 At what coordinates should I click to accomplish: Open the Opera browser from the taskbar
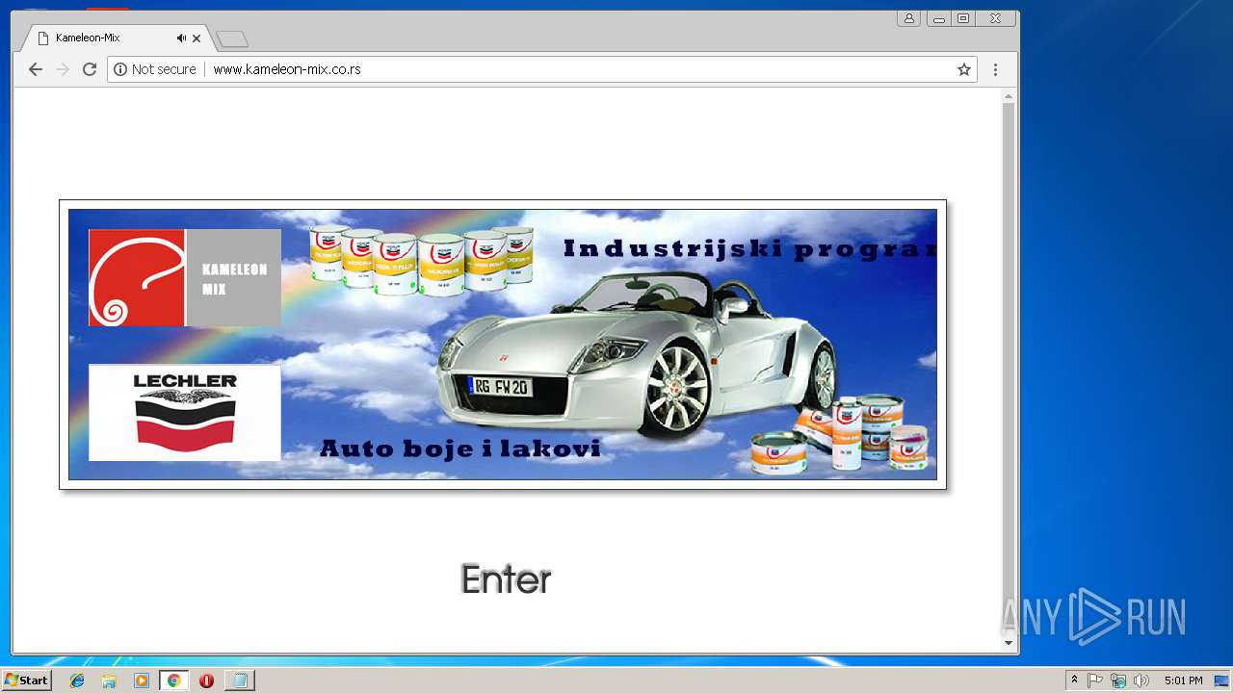click(206, 680)
